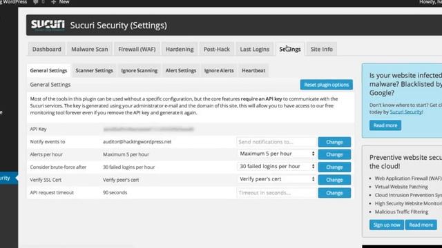
Task: Open the Alert Settings sub-tab
Action: click(181, 70)
